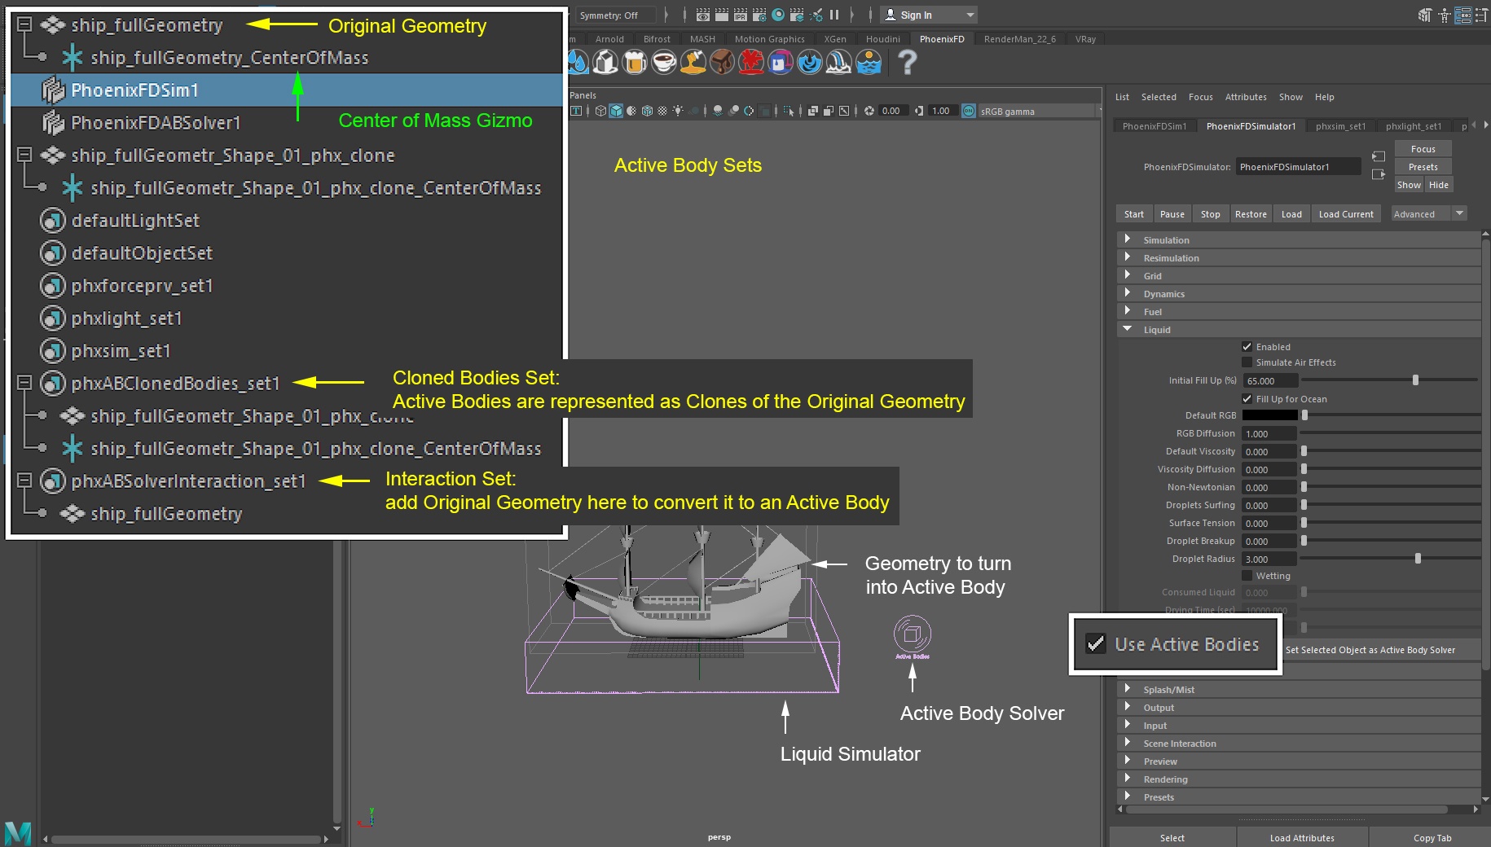The image size is (1491, 847).
Task: Click the Droplet Radius slider handle
Action: [x=1418, y=559]
